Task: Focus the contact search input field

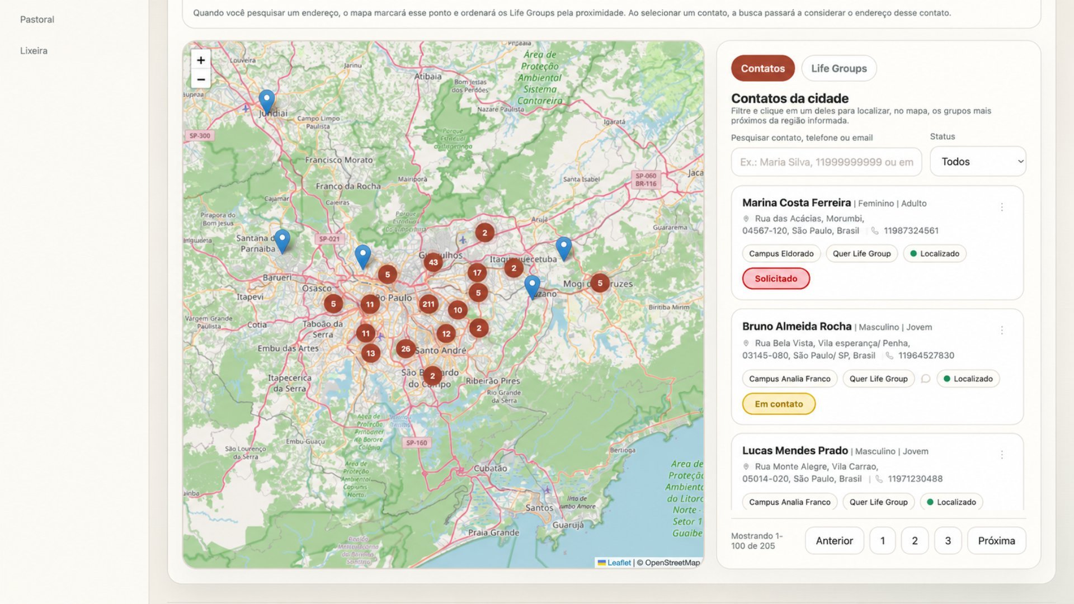Action: pyautogui.click(x=826, y=162)
